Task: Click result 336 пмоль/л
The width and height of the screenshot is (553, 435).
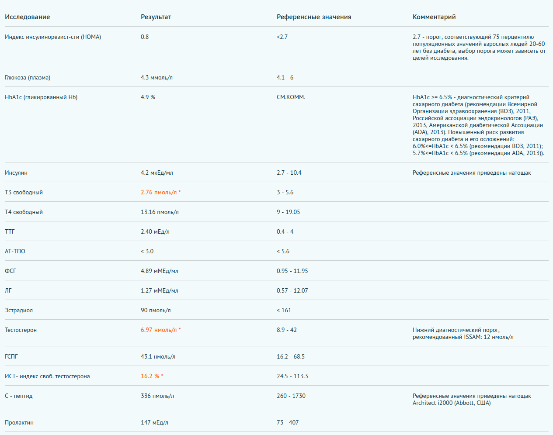Action: pos(157,396)
